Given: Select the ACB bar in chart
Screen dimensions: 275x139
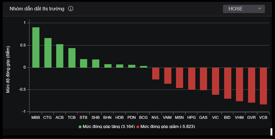Looking at the screenshot, I should pos(60,56).
